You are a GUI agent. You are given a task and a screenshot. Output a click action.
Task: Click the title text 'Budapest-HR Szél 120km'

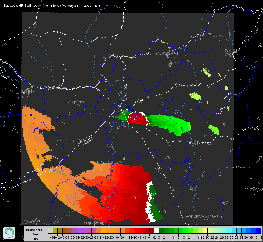[x=23, y=6]
